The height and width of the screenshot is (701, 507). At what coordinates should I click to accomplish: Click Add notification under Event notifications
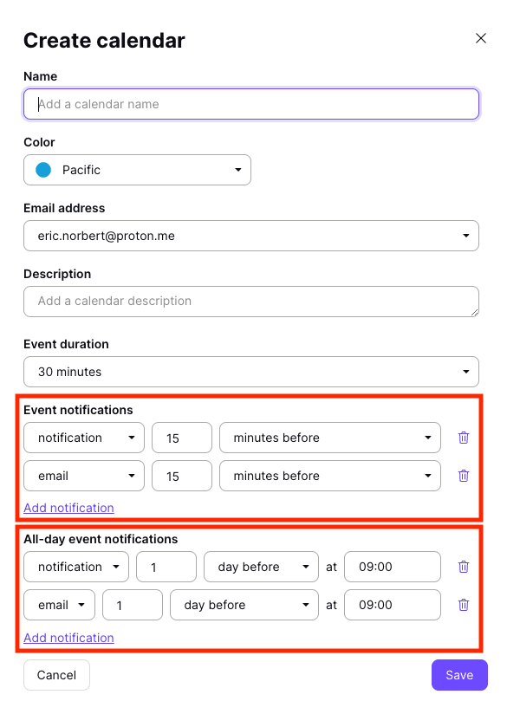pyautogui.click(x=68, y=507)
